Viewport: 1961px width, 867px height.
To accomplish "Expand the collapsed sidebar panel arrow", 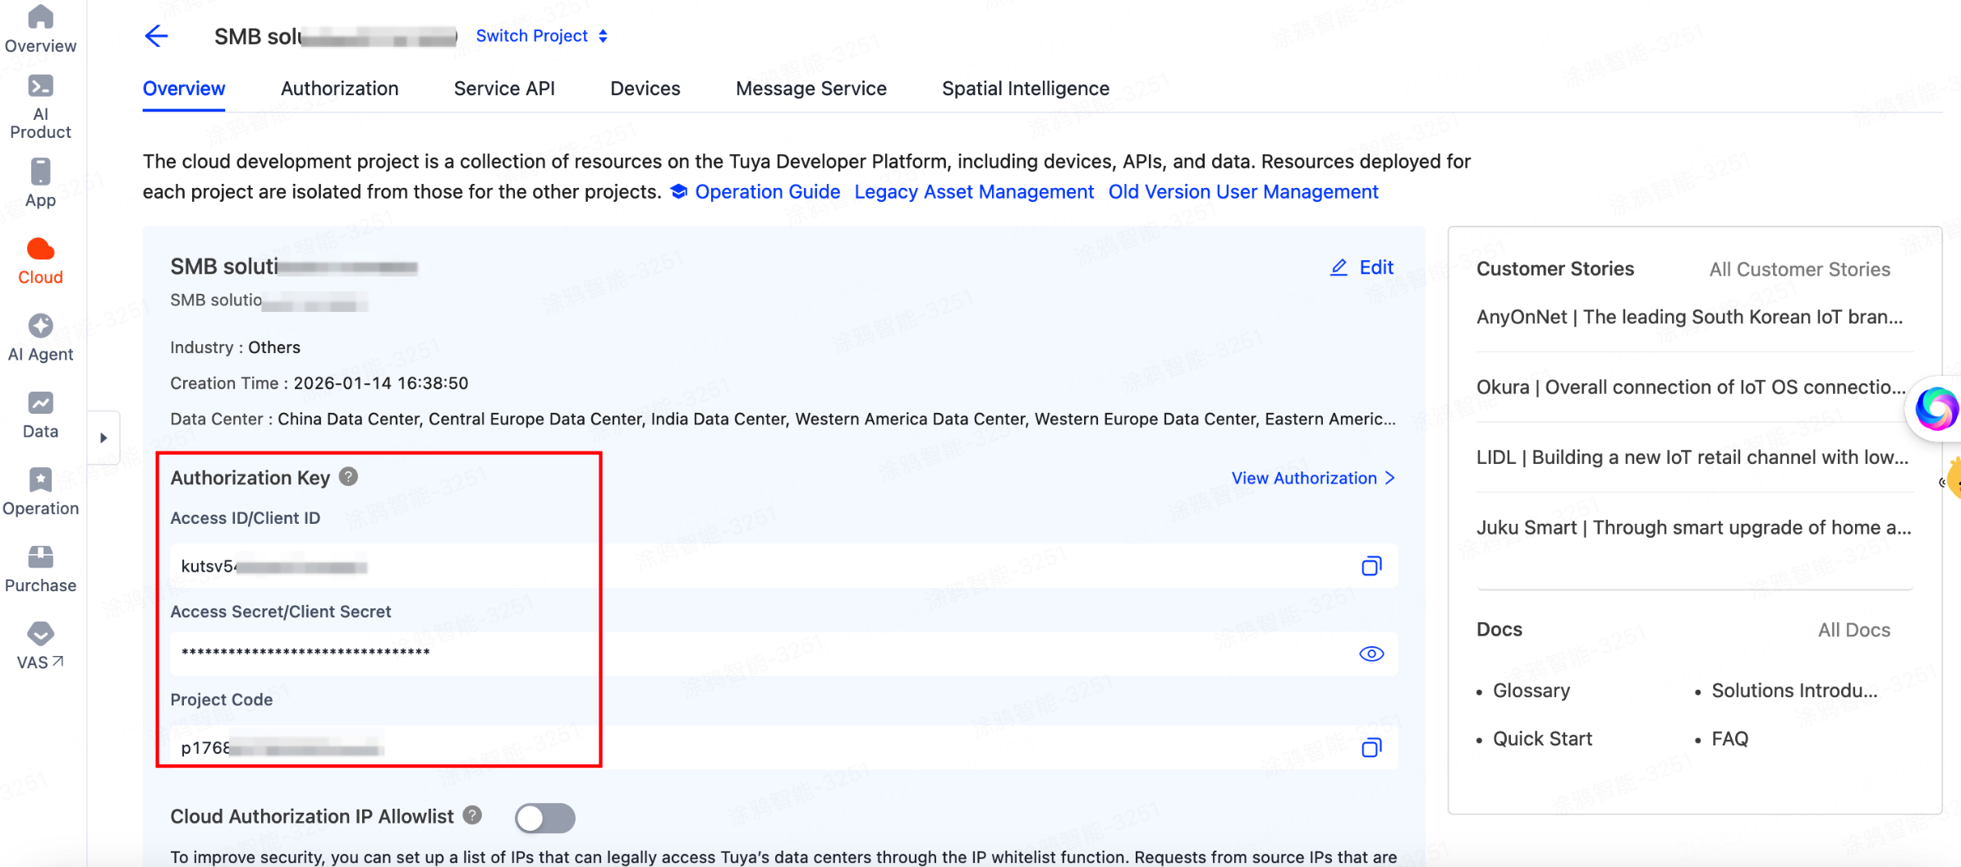I will pyautogui.click(x=103, y=438).
